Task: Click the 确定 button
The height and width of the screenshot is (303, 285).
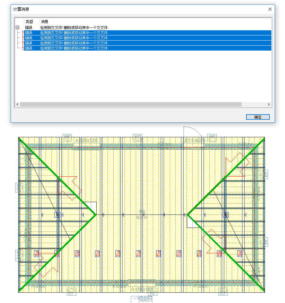Action: 258,117
